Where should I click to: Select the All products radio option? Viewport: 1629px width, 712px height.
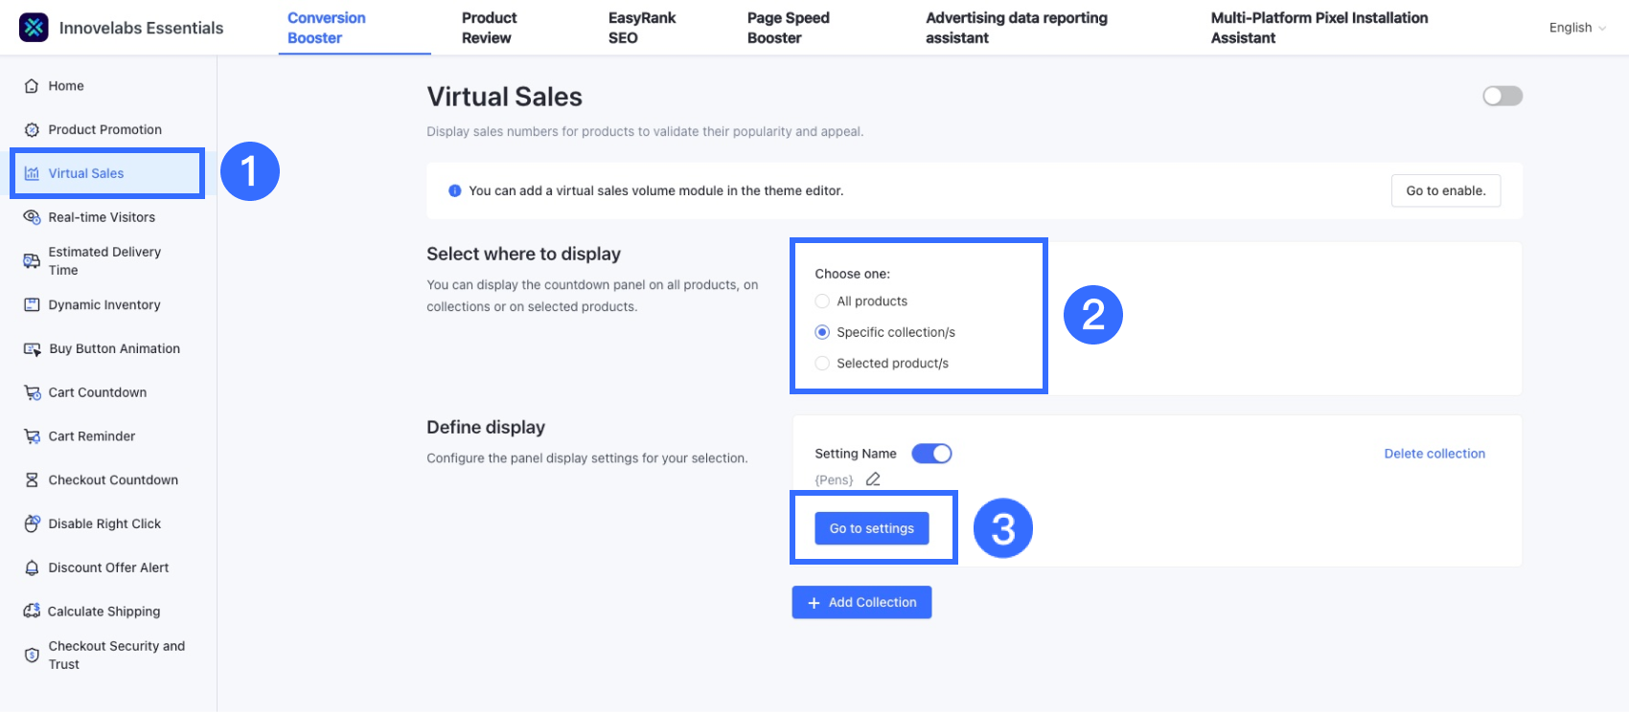point(822,301)
